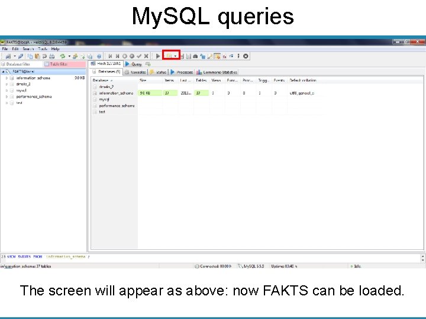Expand mysql in the tree
The width and height of the screenshot is (426, 319).
[x=7, y=90]
